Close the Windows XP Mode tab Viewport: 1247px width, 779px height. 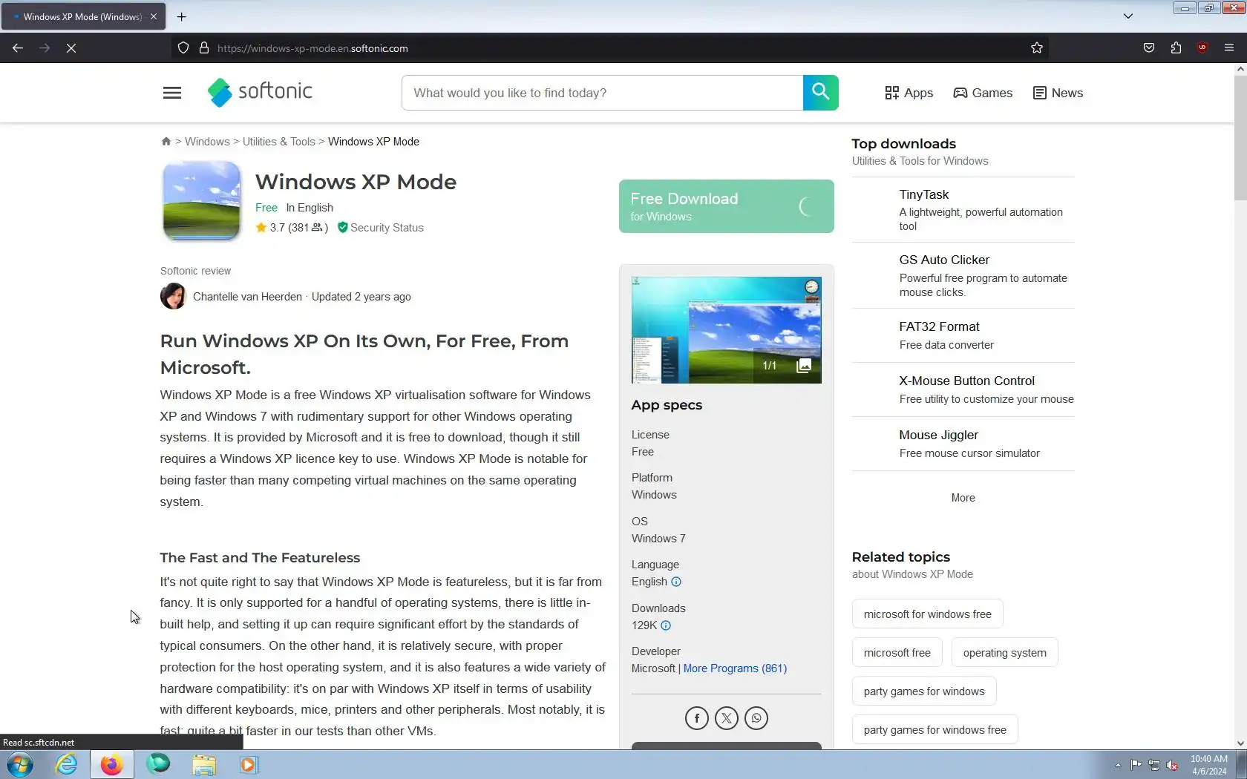(x=154, y=16)
